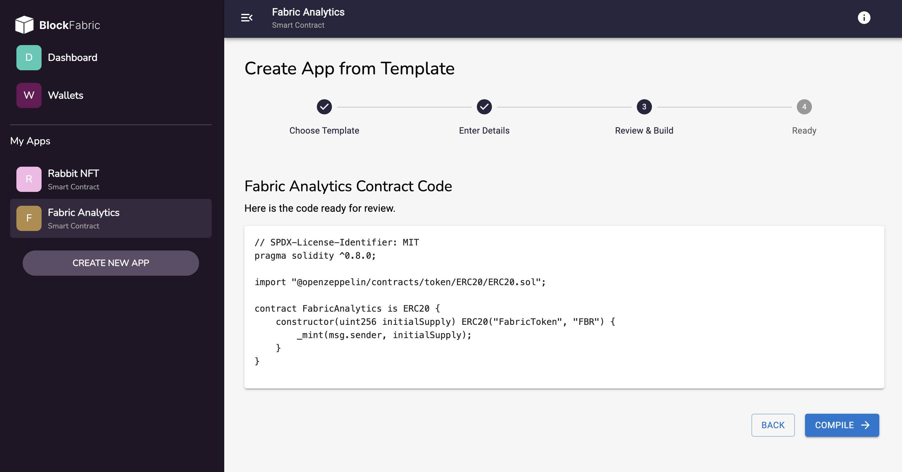
Task: Click the Rabbit NFT app icon
Action: pyautogui.click(x=29, y=179)
